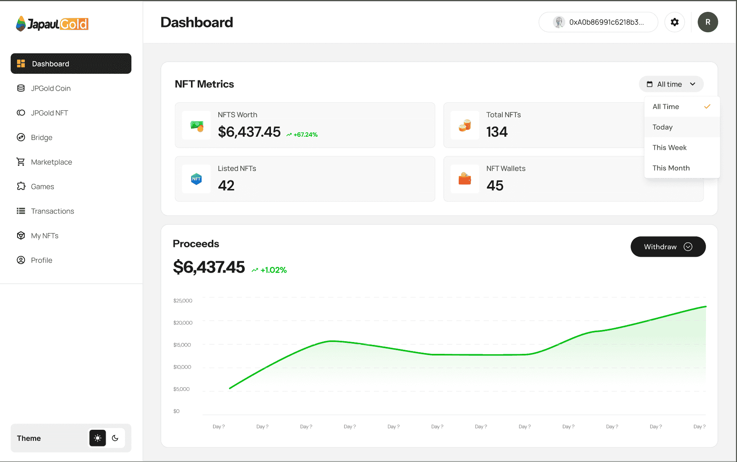The image size is (737, 462).
Task: Open the Games page
Action: coord(71,186)
